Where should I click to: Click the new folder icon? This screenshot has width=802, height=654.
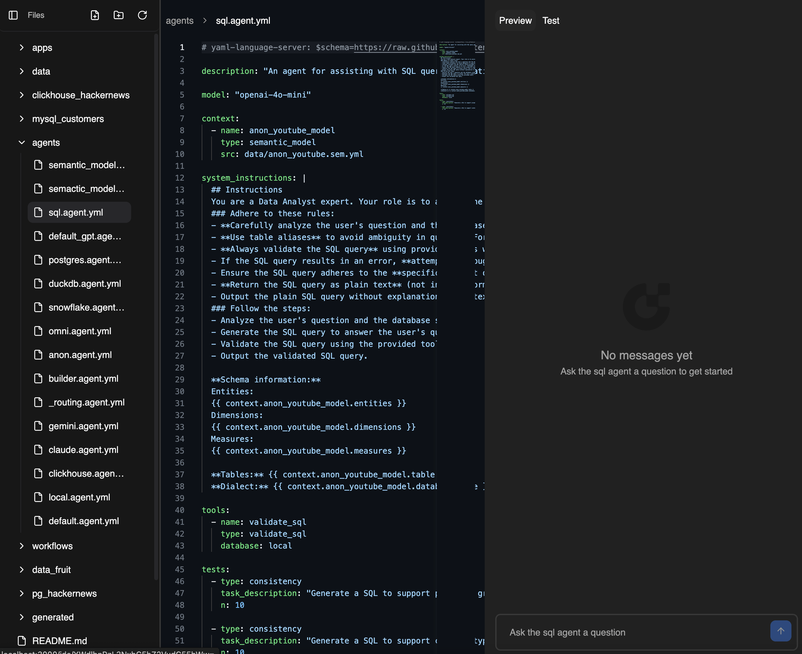coord(119,15)
